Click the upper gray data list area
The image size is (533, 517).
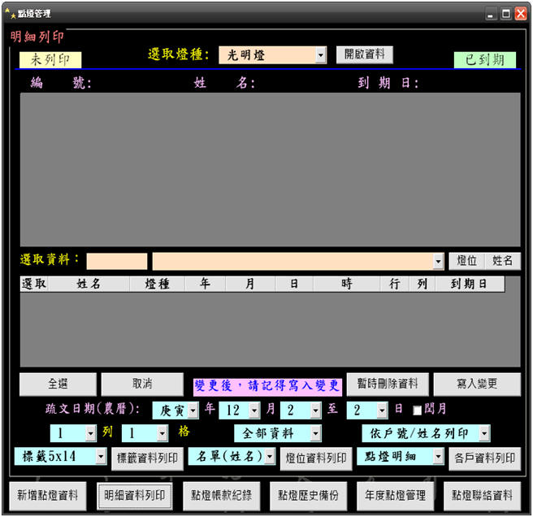click(271, 169)
